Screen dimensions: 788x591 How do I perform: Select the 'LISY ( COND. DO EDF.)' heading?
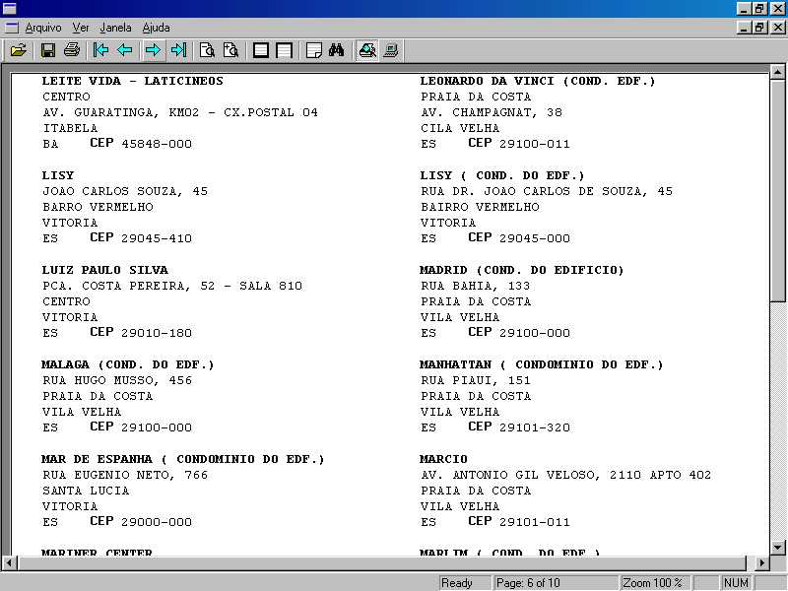click(x=502, y=175)
